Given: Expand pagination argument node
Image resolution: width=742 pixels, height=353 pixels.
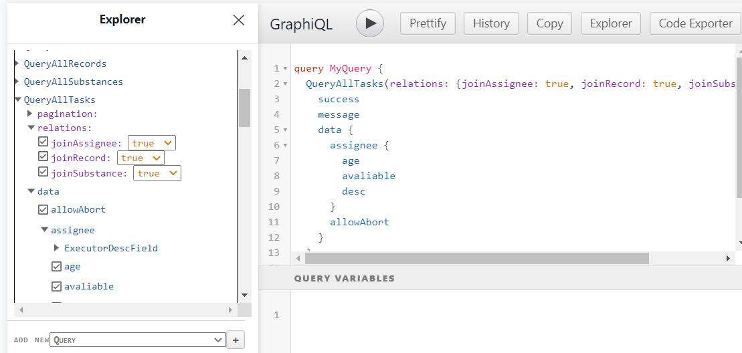Looking at the screenshot, I should pos(30,114).
